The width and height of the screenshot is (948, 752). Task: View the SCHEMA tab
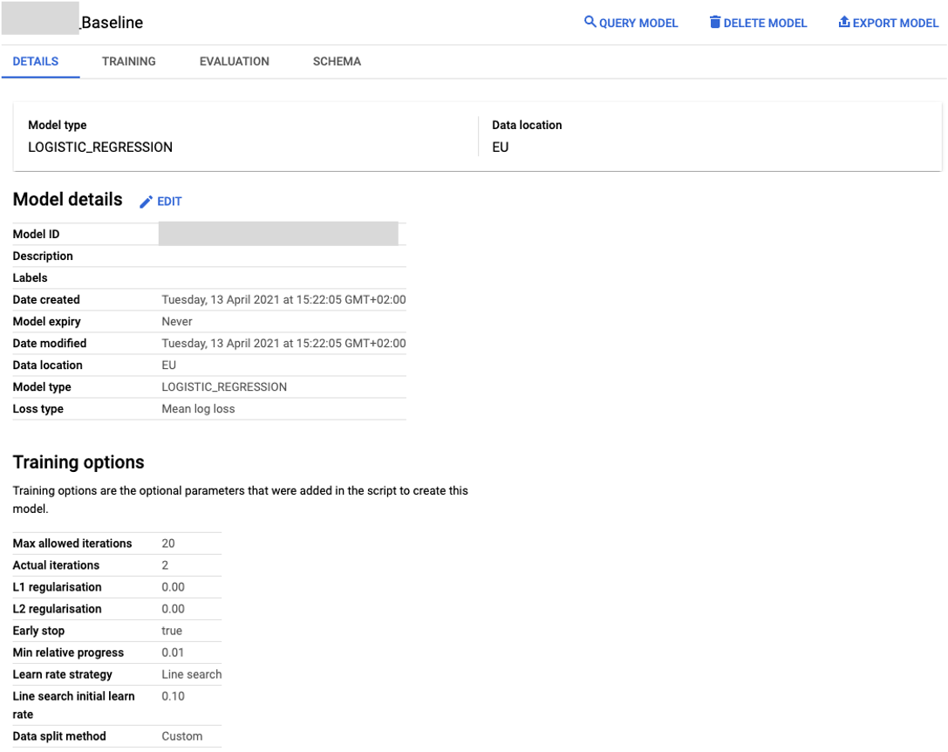[x=337, y=61]
